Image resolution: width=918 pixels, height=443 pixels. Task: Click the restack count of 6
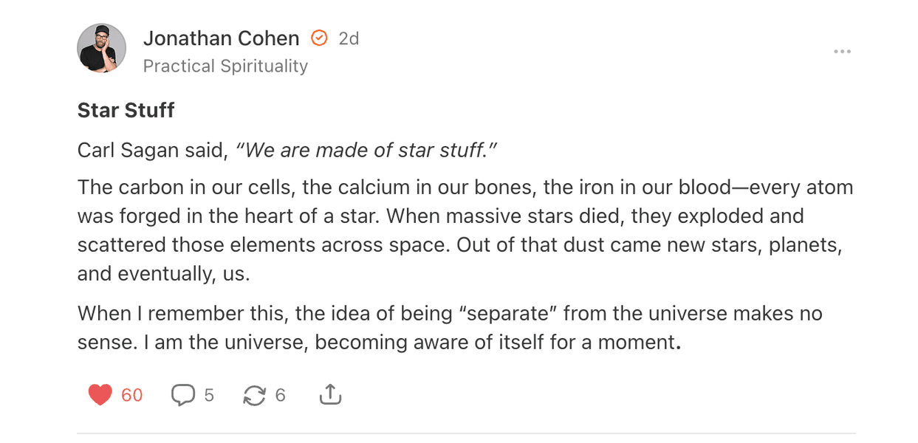[x=280, y=396]
